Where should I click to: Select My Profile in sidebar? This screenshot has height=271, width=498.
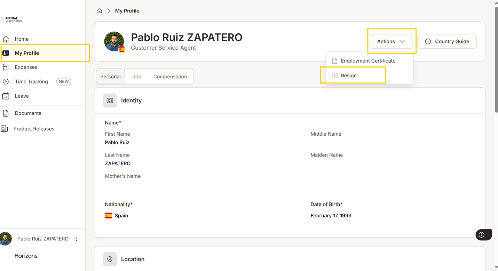[27, 53]
